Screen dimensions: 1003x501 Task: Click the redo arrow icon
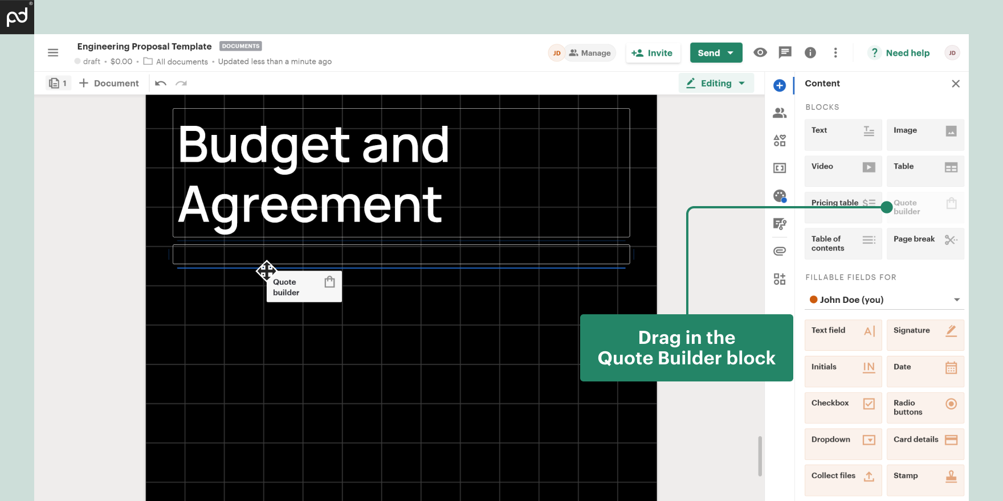(181, 84)
